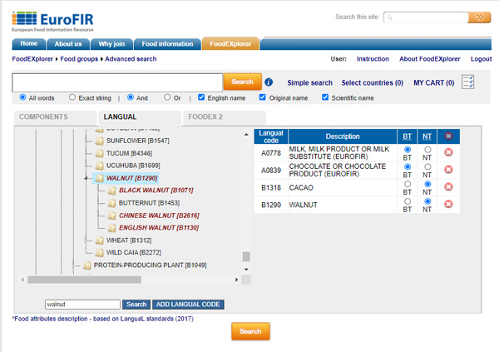Open the About FoodEXplorer link
Screen dimensions: 499x352
430,59
